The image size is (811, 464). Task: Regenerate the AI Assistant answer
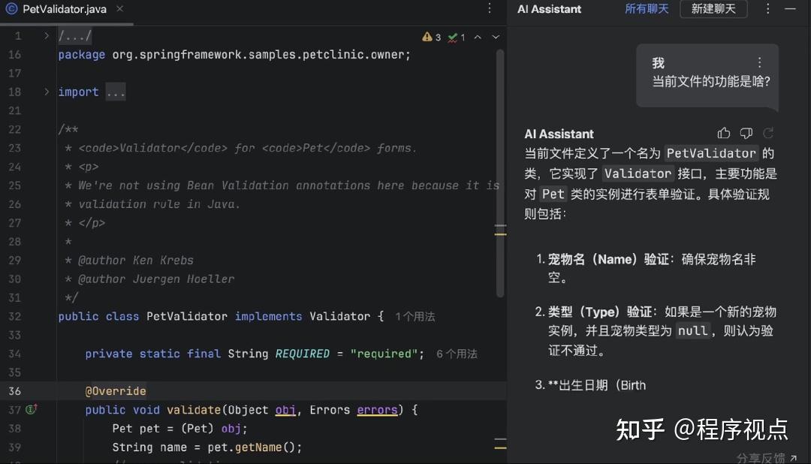pyautogui.click(x=767, y=133)
